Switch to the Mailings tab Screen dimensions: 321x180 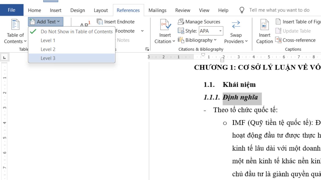pos(157,10)
